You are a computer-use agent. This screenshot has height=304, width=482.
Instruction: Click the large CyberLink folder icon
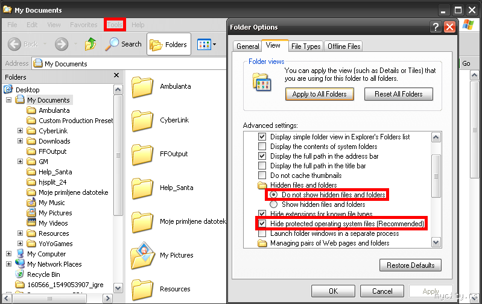point(142,121)
